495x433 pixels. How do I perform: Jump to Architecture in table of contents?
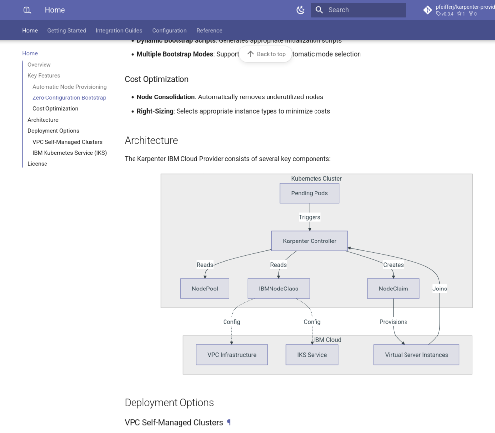[x=43, y=120]
